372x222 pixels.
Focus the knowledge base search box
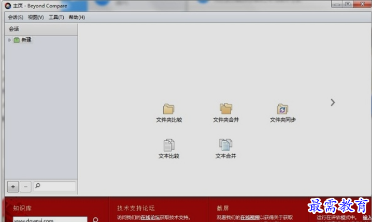pyautogui.click(x=50, y=219)
